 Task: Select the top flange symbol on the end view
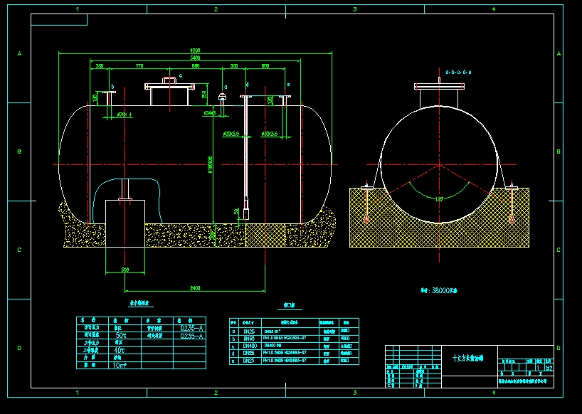[x=439, y=86]
